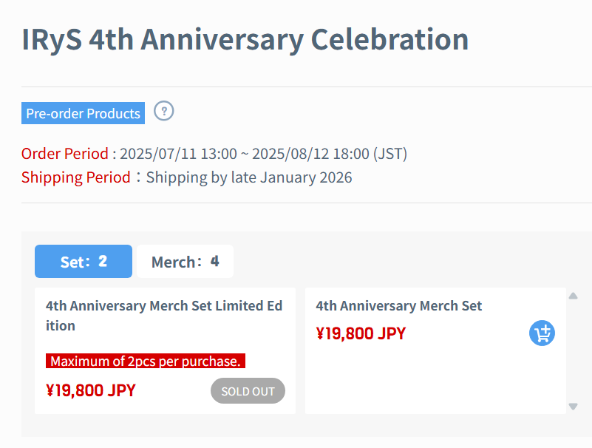Click the red Order Period label

tap(64, 154)
